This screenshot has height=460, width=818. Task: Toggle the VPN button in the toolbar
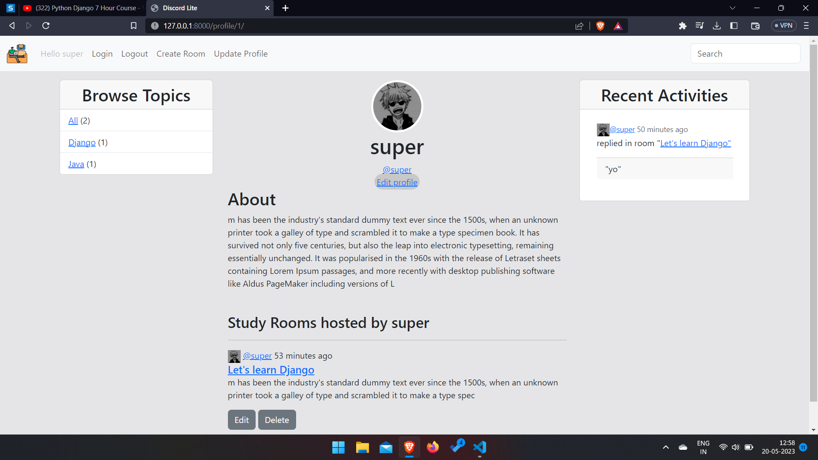[783, 26]
